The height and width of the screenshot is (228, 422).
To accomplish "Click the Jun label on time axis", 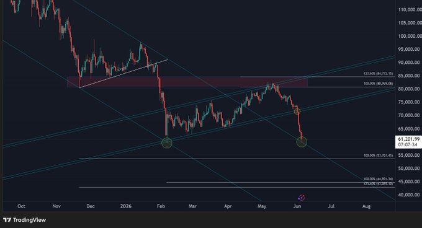I will [297, 206].
